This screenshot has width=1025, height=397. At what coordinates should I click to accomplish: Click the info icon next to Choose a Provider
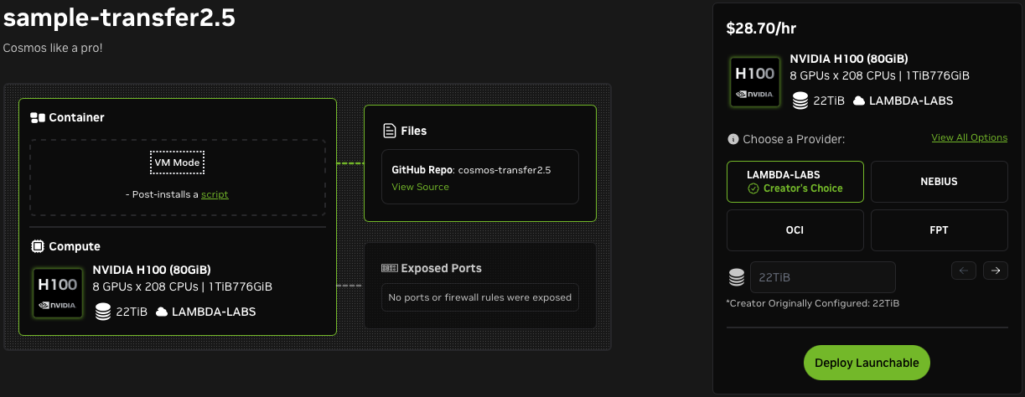(x=733, y=139)
